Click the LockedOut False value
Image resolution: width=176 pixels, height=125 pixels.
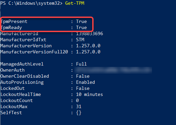click(x=83, y=88)
